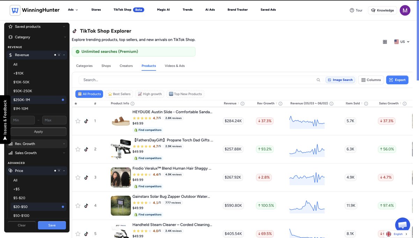Screen dimensions: 419x238
Task: Filter by Best Sellers chip
Action: click(119, 94)
